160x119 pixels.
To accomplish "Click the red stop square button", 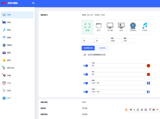I will click(148, 74).
